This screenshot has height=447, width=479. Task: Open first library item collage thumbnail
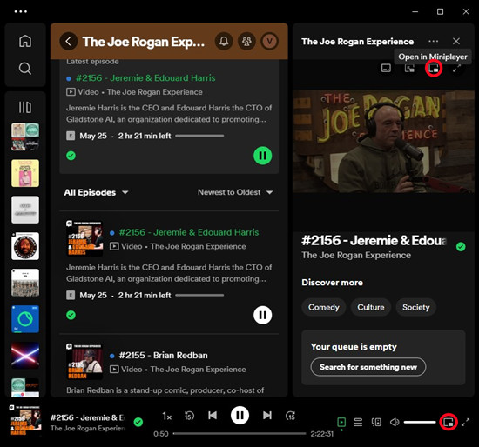[x=25, y=137]
